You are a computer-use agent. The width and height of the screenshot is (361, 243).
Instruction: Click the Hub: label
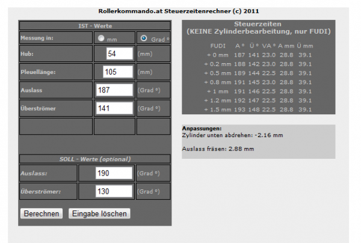click(x=27, y=54)
